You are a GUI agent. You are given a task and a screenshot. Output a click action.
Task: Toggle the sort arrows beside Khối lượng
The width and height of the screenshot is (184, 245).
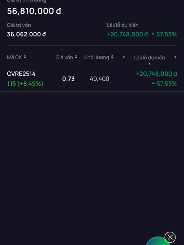click(x=112, y=57)
